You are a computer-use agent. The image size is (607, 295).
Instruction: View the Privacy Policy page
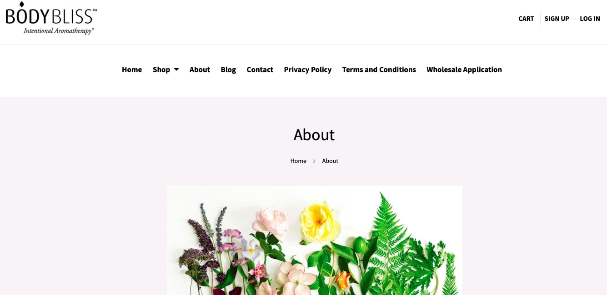point(308,69)
